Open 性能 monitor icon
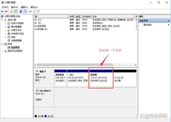Viewport: 171px width, 122px height. click(9, 37)
